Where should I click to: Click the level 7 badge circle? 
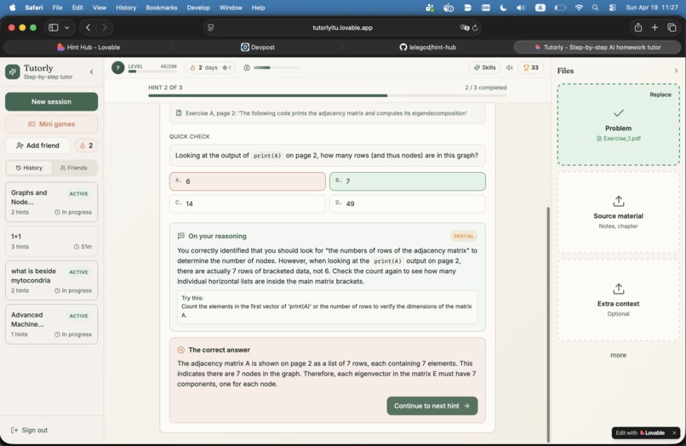click(117, 68)
